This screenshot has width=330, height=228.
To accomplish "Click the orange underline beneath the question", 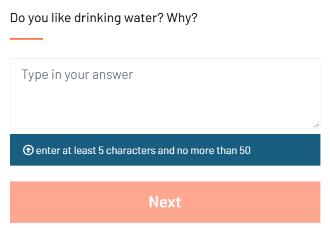I will 27,39.
